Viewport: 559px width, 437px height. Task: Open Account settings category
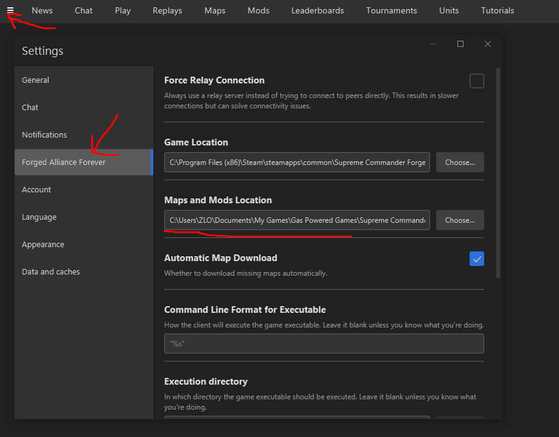point(84,190)
